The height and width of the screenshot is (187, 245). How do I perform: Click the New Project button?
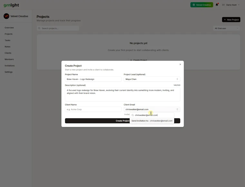click(231, 20)
